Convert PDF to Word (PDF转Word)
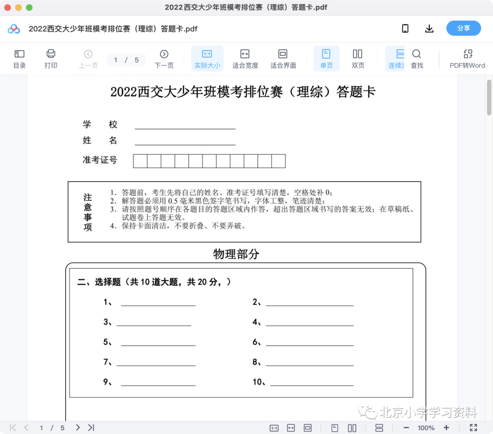The image size is (493, 434). [467, 59]
